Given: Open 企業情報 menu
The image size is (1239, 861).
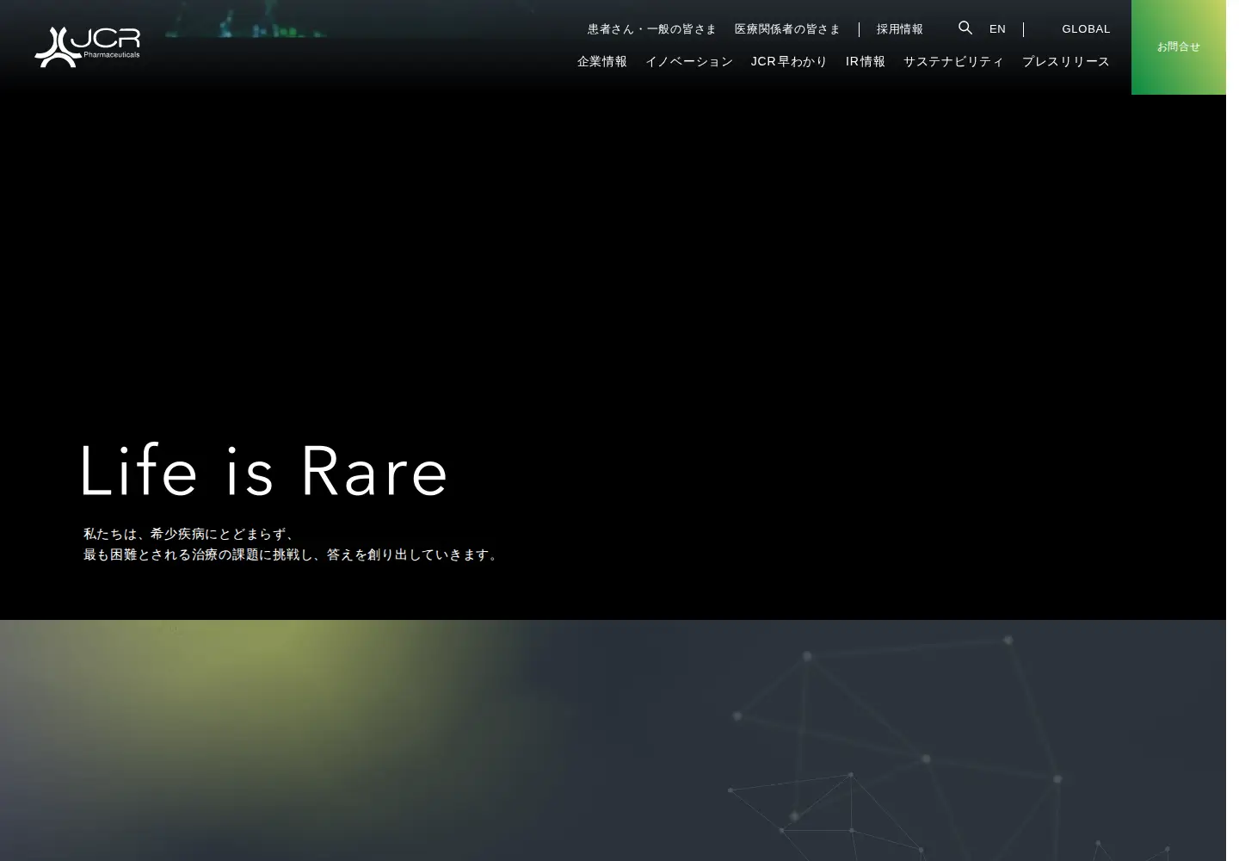Looking at the screenshot, I should click(x=602, y=62).
